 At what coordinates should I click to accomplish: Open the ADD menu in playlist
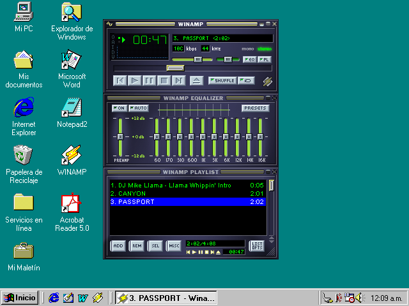pos(118,246)
